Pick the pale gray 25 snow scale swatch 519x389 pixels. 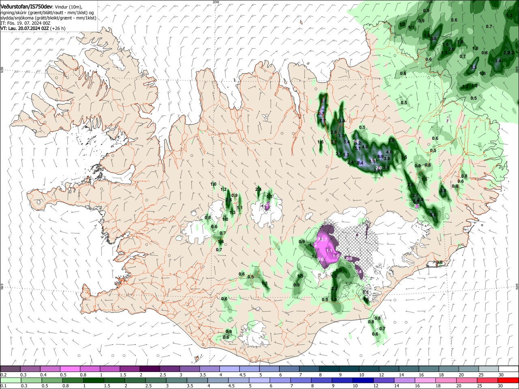(x=488, y=369)
